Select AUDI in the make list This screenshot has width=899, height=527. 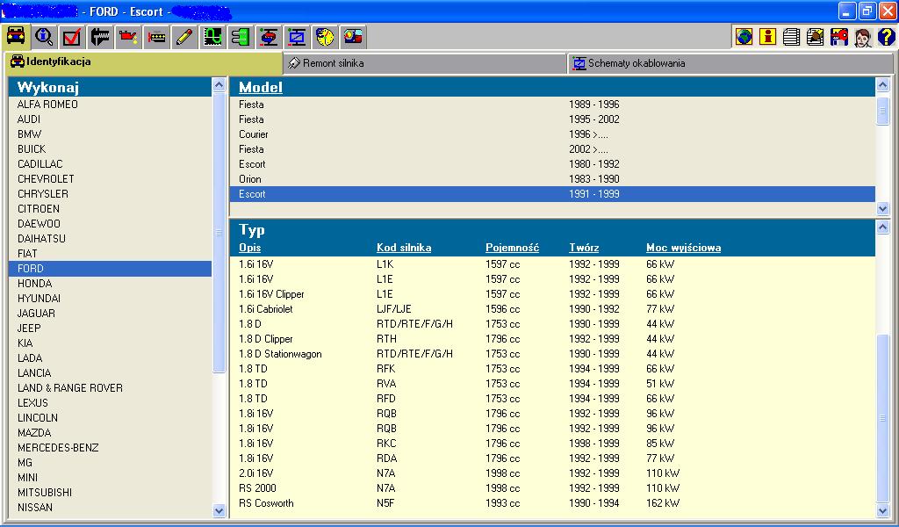pos(110,119)
